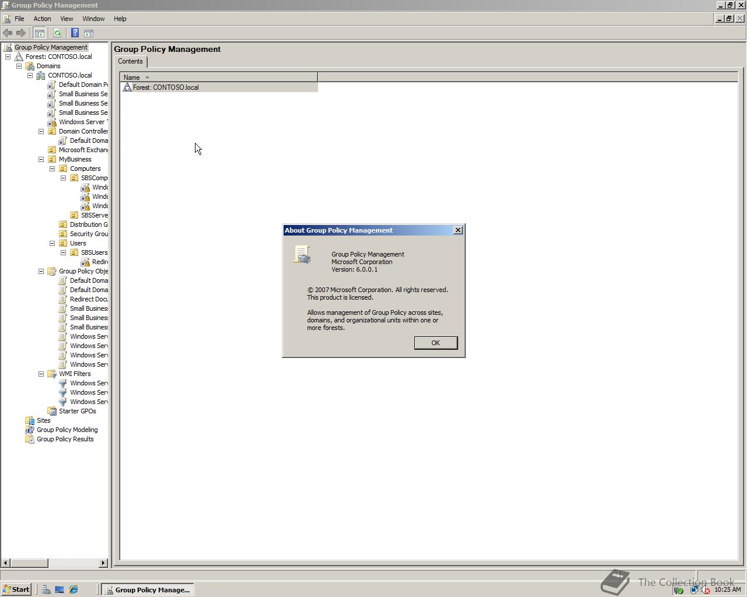Click the muted volume tray icon

click(705, 590)
